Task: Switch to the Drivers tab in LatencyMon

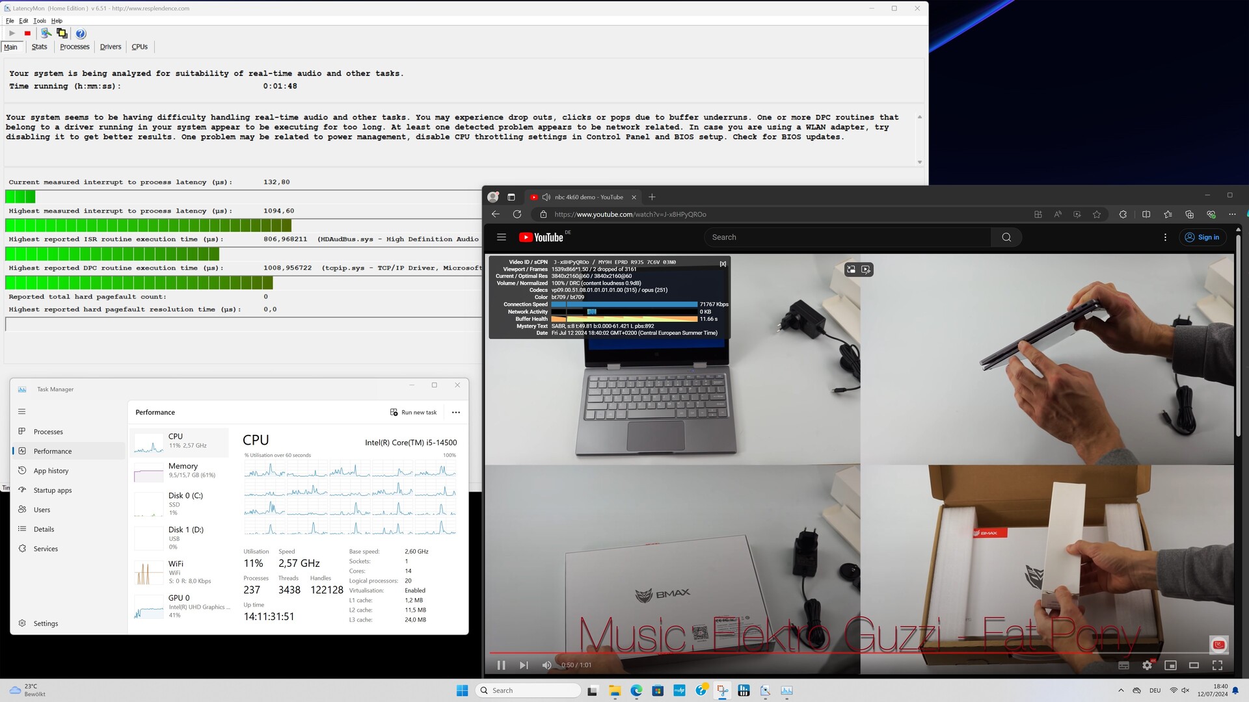Action: pos(110,47)
